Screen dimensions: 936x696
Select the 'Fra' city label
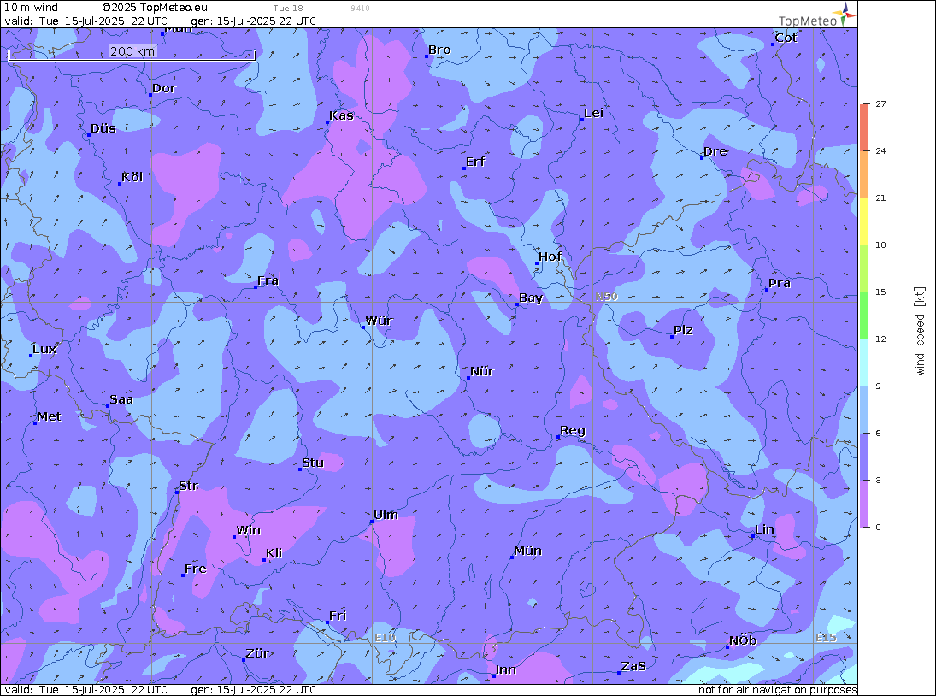click(268, 280)
